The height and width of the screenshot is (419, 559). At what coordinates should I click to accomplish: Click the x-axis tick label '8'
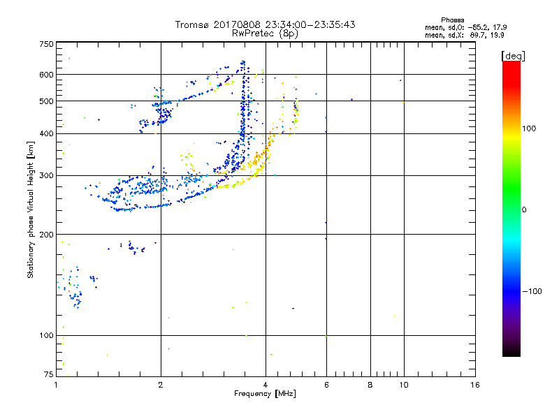[370, 385]
